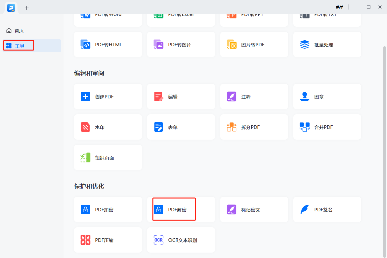The image size is (387, 258).
Task: Click the 创建PDF plus icon
Action: pyautogui.click(x=85, y=96)
